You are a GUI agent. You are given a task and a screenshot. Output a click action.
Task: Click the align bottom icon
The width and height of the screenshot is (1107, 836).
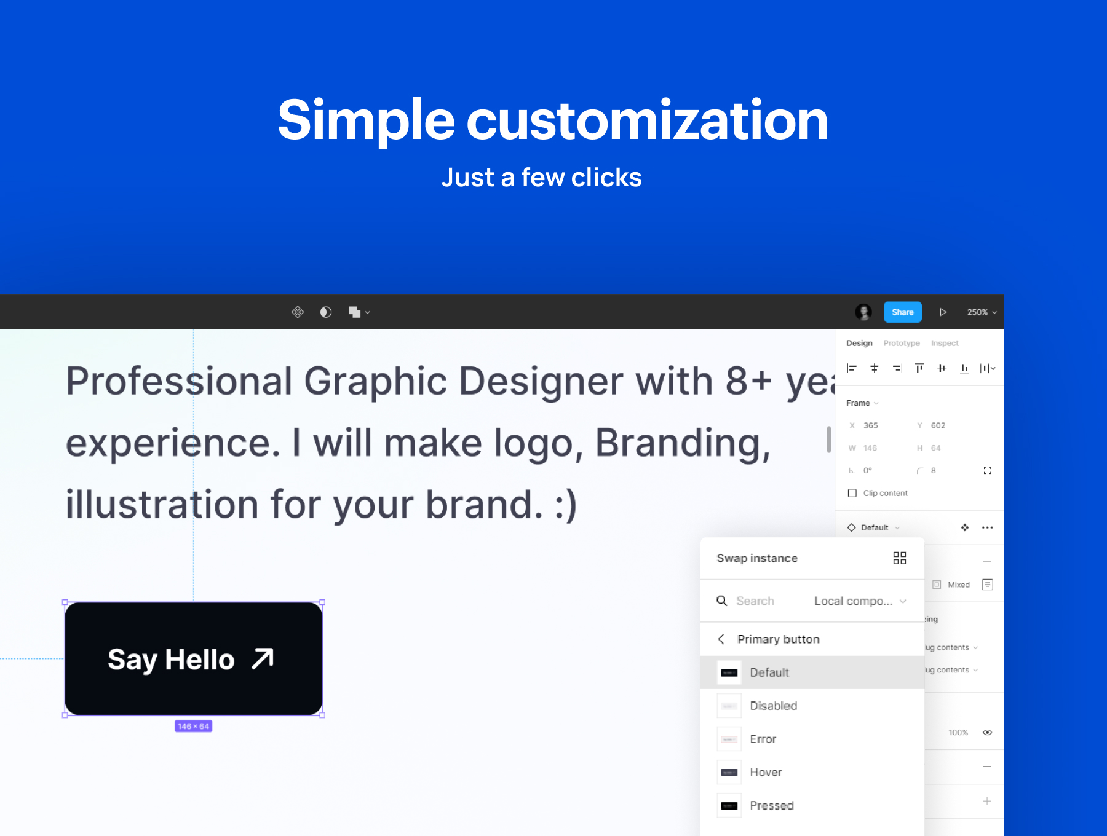coord(964,368)
